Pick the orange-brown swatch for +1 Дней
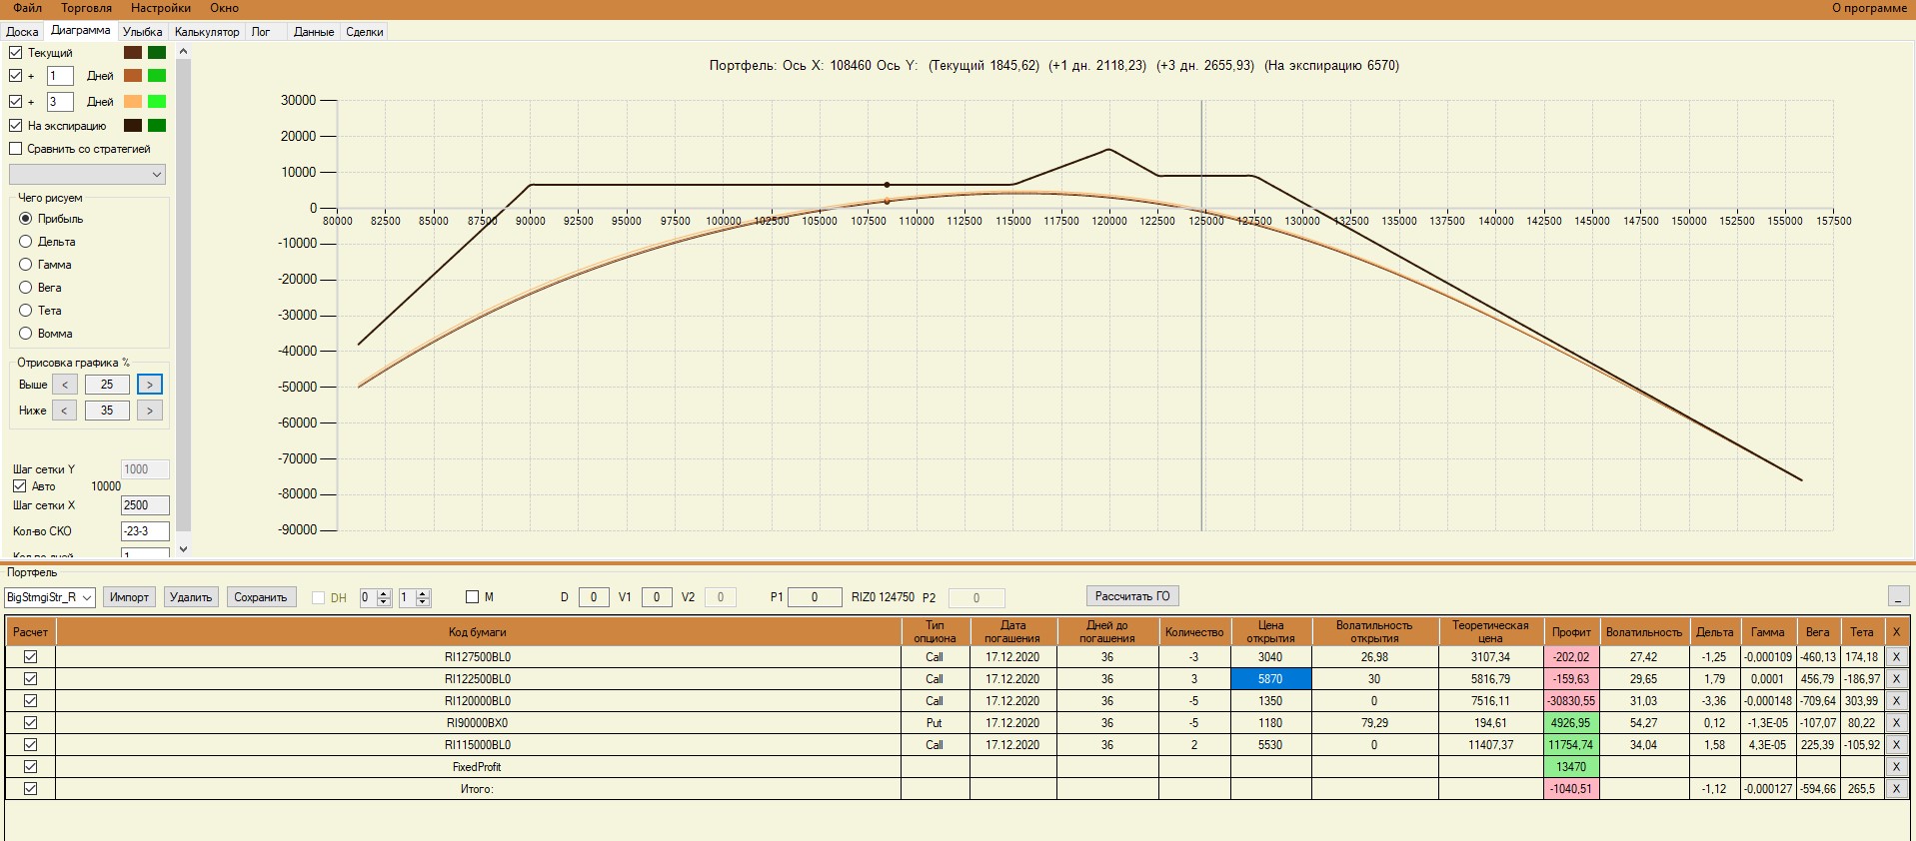The width and height of the screenshot is (1916, 841). (133, 75)
